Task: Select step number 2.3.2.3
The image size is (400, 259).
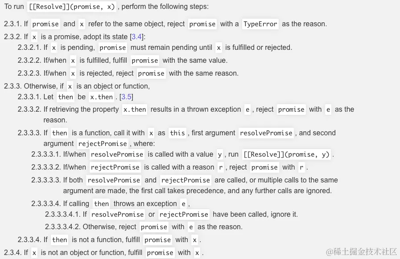Action: tap(29, 73)
